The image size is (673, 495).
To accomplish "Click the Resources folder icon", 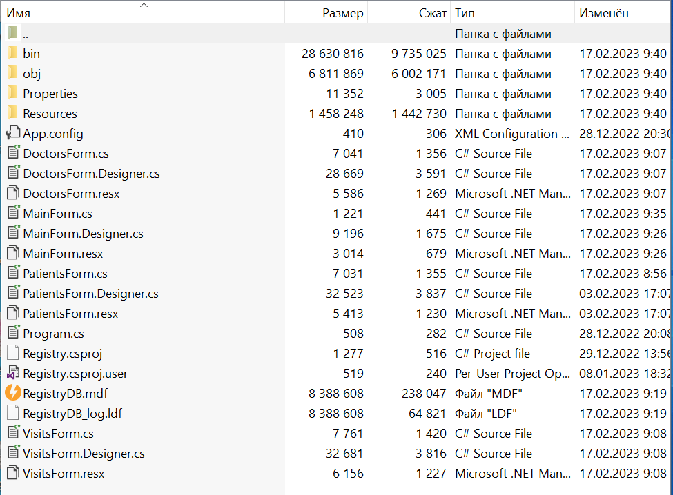I will click(x=12, y=113).
